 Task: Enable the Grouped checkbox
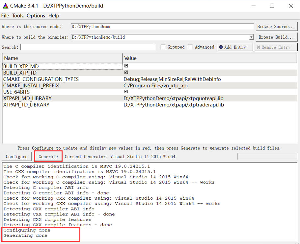pyautogui.click(x=163, y=47)
